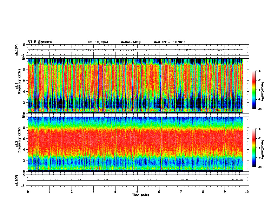Click time axis tick label "9"
The height and width of the screenshot is (215, 278).
[225, 192]
